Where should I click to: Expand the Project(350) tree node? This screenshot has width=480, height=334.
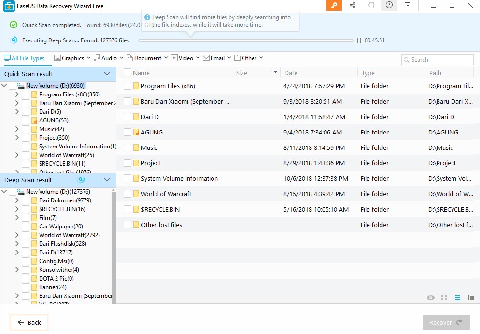tap(17, 138)
